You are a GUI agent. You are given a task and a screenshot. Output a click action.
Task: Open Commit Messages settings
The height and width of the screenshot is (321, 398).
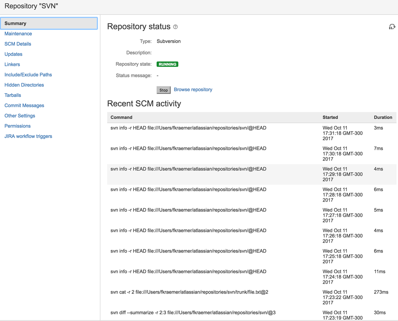(x=24, y=106)
